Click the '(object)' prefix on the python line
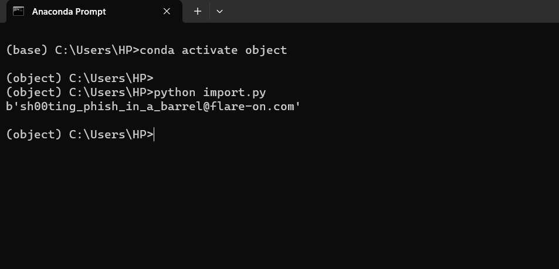Screen dimensions: 559x269 click(x=33, y=92)
